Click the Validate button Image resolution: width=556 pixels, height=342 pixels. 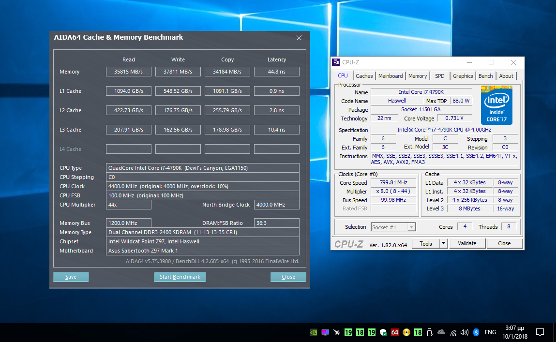click(467, 243)
